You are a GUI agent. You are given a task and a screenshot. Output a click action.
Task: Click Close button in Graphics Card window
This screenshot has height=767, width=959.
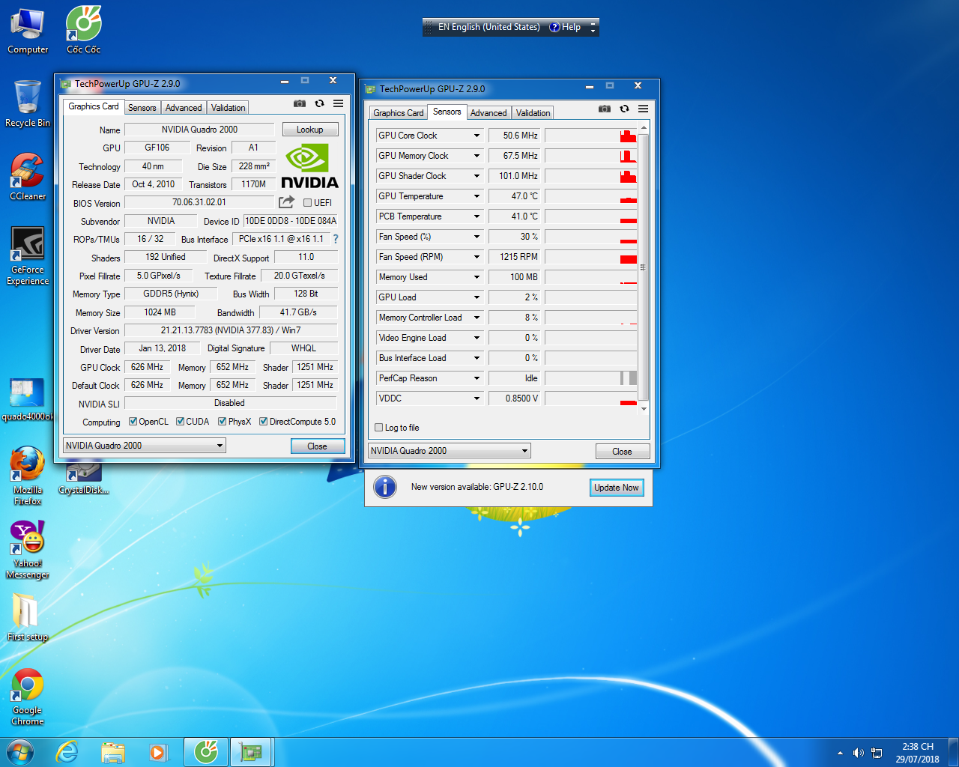click(x=318, y=446)
